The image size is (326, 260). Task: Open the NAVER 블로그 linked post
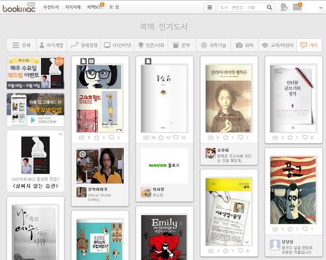164,166
